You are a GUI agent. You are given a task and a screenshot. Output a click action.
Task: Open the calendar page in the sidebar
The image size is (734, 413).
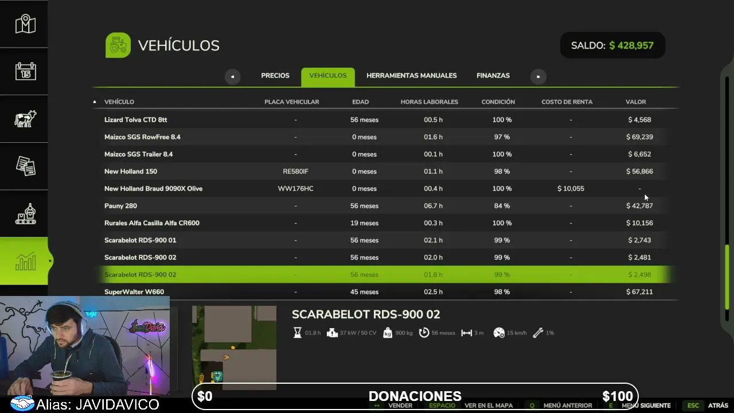click(25, 71)
